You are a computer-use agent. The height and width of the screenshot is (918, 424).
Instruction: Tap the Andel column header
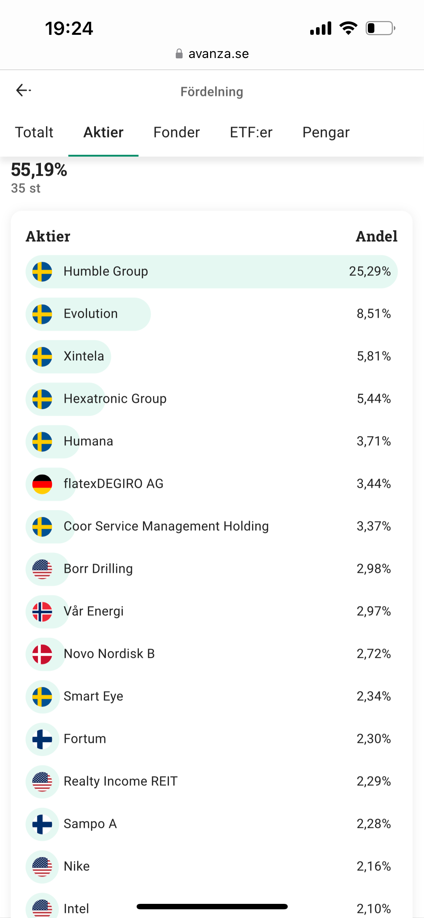[376, 236]
